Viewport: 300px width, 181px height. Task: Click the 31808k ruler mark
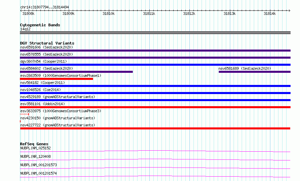pos(28,13)
